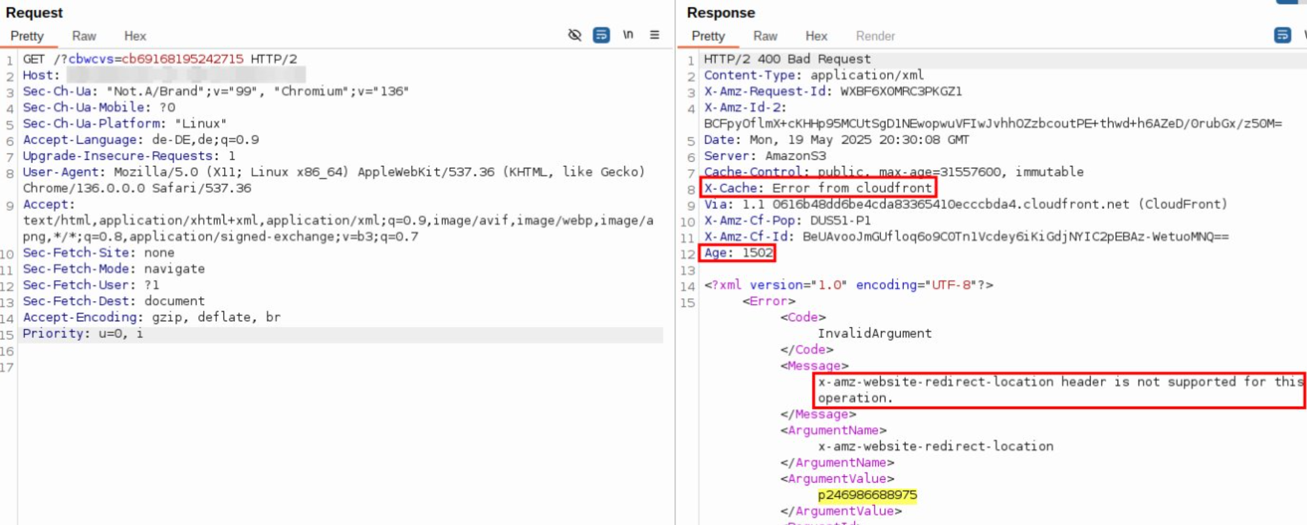This screenshot has height=525, width=1307.
Task: Click the xml version declaration line
Action: pos(848,285)
